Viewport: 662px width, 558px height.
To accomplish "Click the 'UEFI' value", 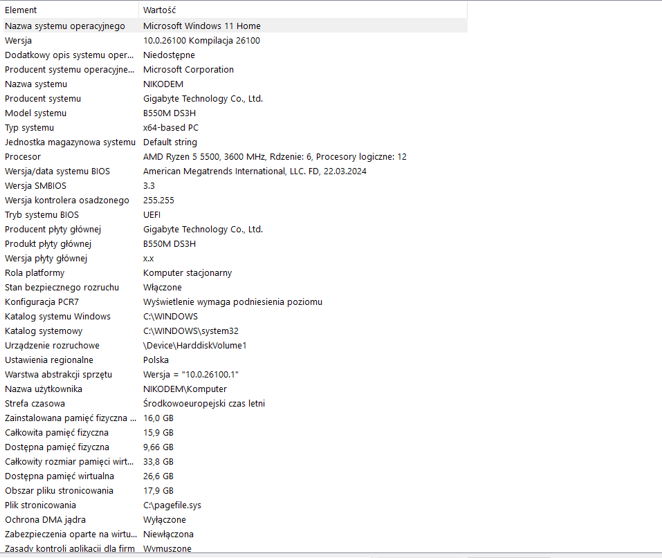I will (x=152, y=215).
